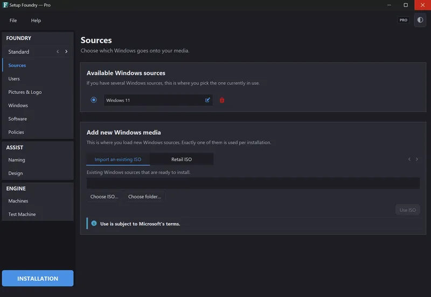Open the Design page under Assist
This screenshot has height=297, width=431.
pos(38,173)
